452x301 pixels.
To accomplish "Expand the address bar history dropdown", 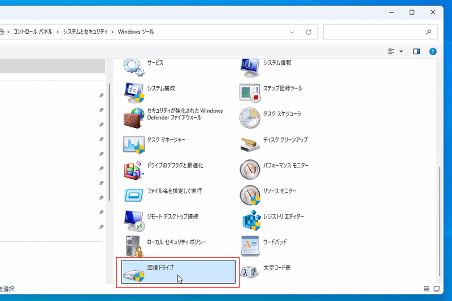I will coord(292,32).
